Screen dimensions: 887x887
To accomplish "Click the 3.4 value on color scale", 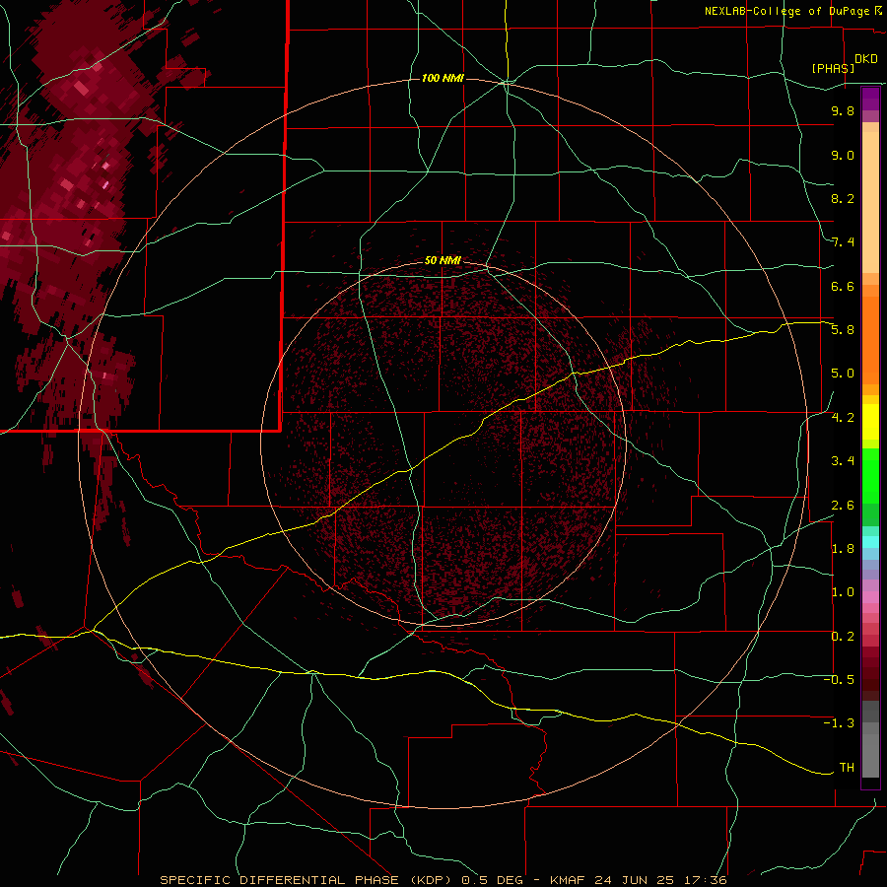I will (843, 460).
